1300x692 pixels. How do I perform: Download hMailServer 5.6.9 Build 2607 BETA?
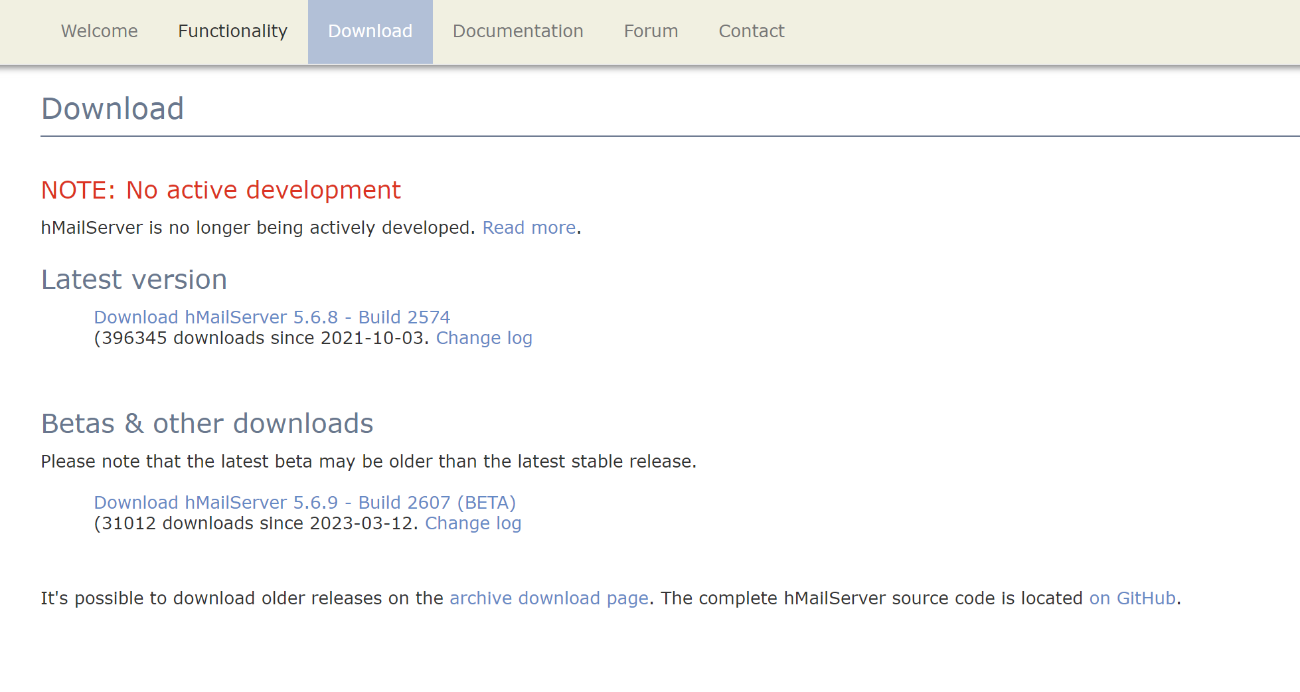[x=305, y=503]
